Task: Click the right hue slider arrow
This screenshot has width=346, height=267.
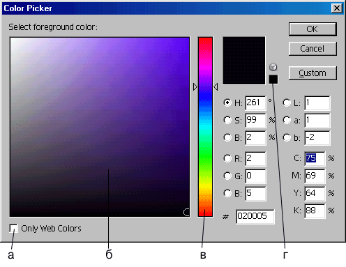Action: tap(216, 87)
